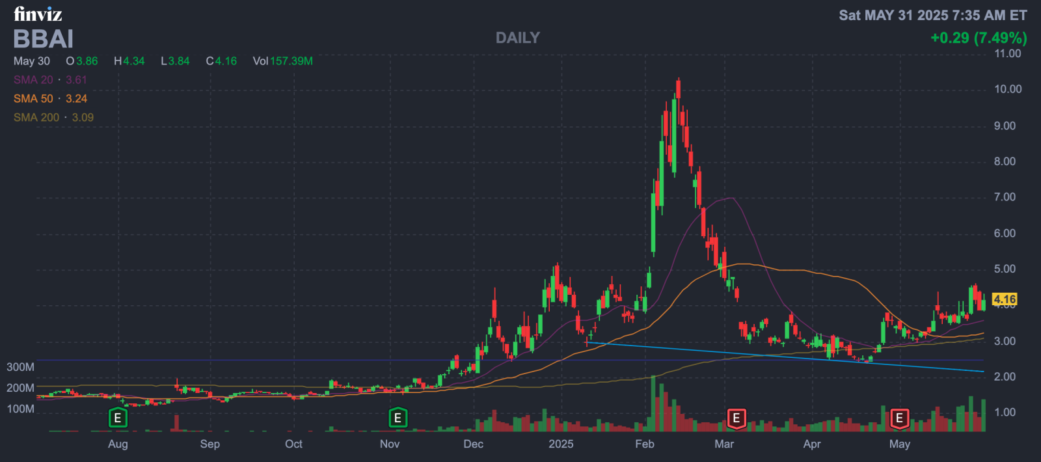Screen dimensions: 1041x462
Task: Click the Vol 157.39M value
Action: pyautogui.click(x=283, y=61)
